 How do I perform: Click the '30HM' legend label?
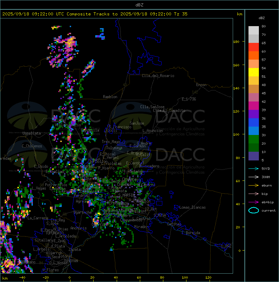coord(266,177)
